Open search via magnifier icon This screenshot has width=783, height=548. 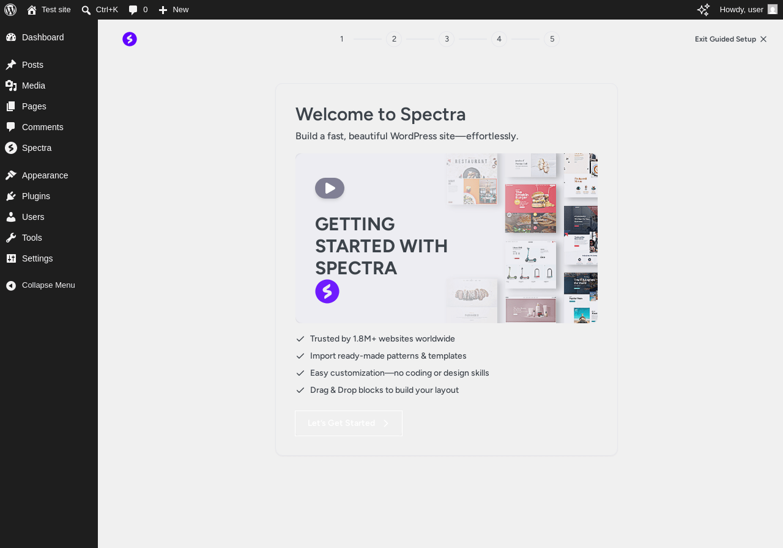coord(86,10)
